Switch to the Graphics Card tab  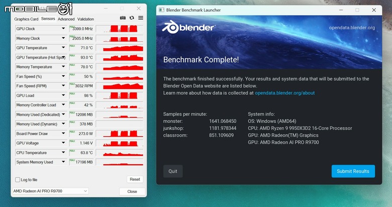pyautogui.click(x=26, y=19)
